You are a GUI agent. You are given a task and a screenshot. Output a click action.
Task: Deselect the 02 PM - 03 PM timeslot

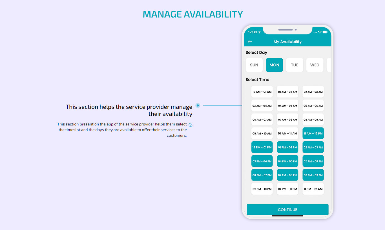(313, 147)
